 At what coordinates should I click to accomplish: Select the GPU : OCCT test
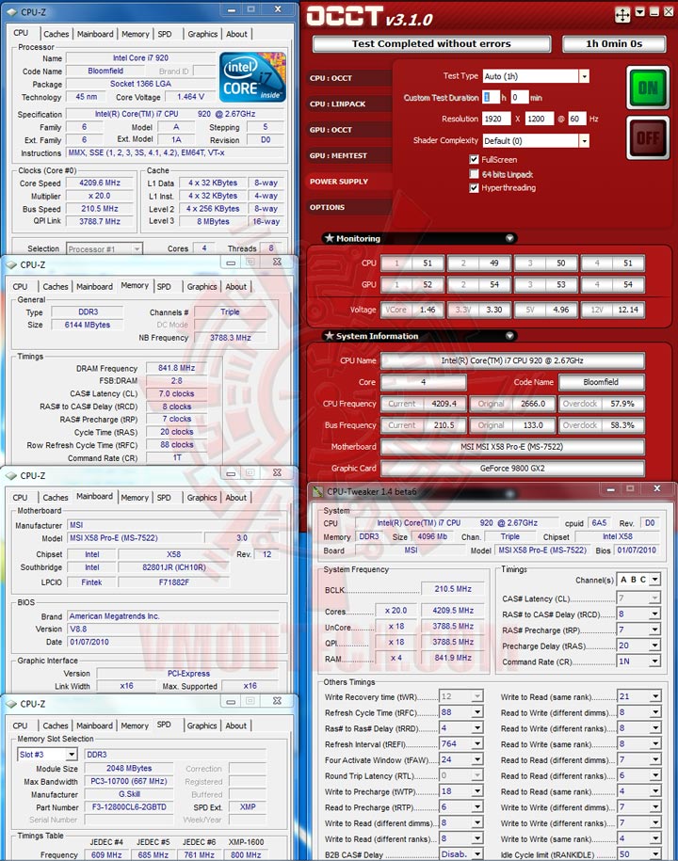click(349, 130)
